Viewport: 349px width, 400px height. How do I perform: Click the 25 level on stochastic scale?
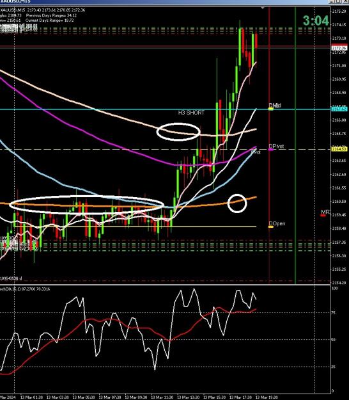pos(334,367)
